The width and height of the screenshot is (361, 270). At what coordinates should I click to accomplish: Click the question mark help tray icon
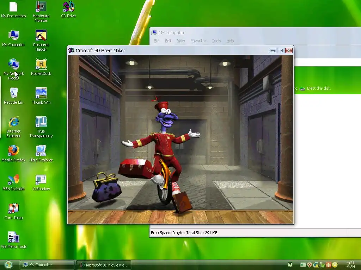pos(290,265)
